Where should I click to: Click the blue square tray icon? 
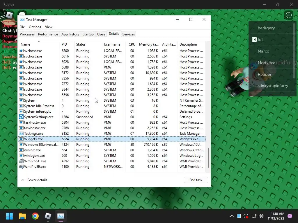coord(239,216)
